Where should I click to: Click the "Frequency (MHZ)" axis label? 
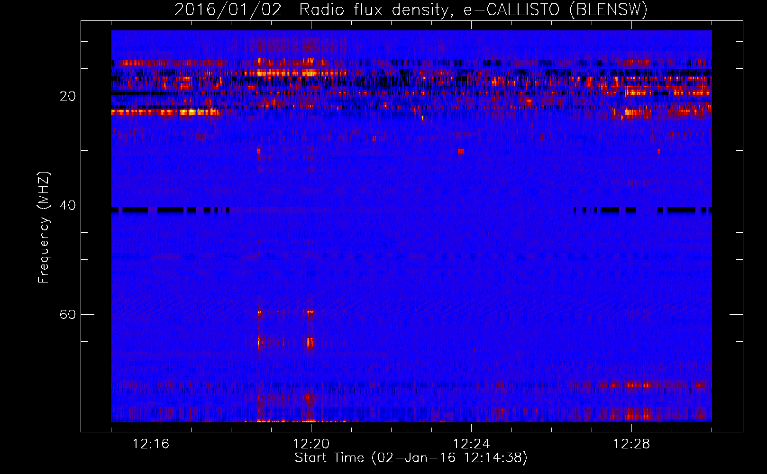(x=44, y=228)
